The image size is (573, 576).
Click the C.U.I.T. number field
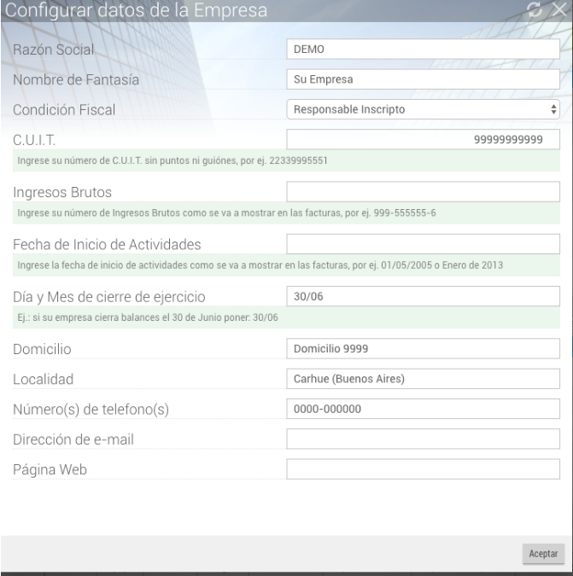pyautogui.click(x=423, y=139)
